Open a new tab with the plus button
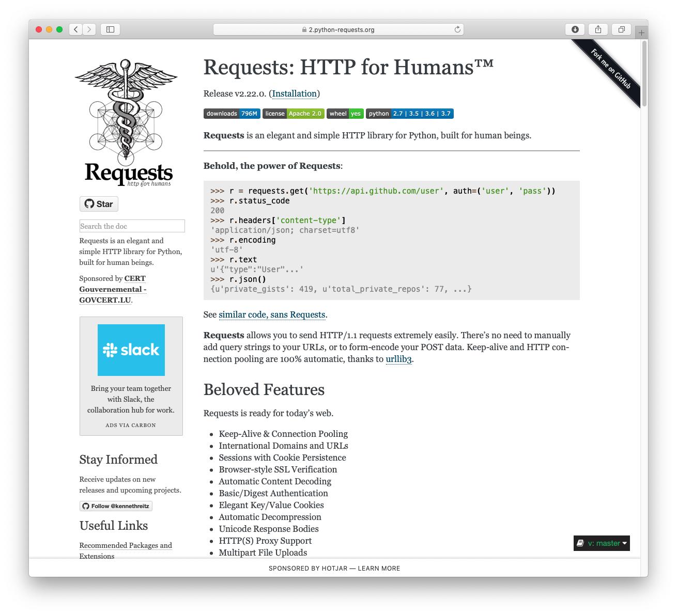Image resolution: width=677 pixels, height=615 pixels. 641,33
